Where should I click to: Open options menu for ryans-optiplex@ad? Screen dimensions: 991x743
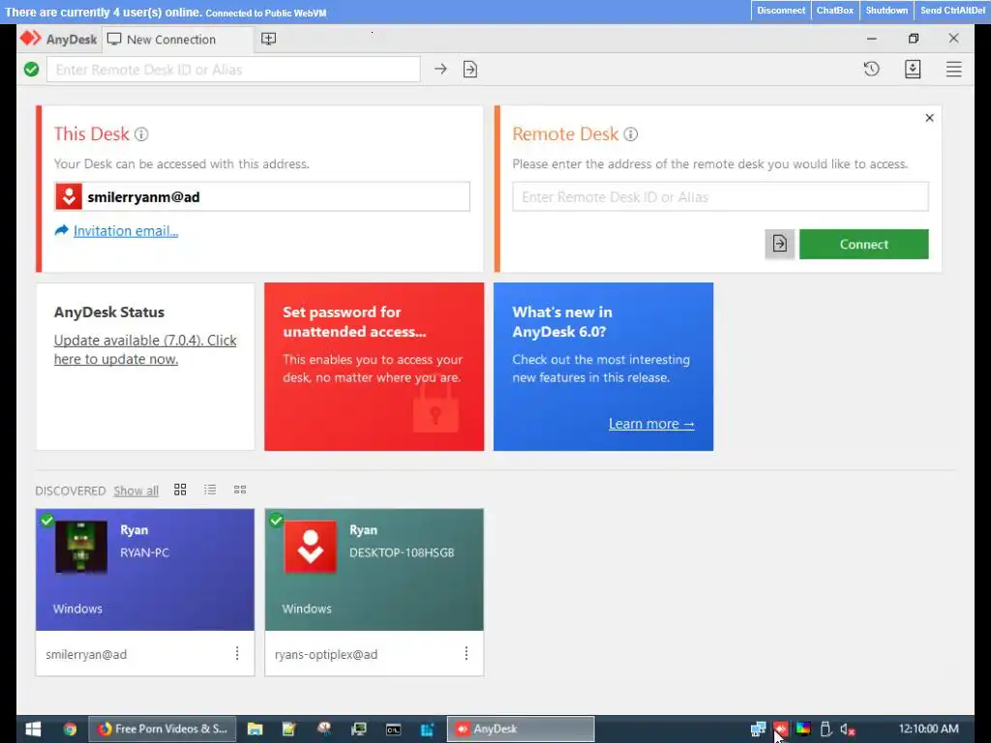(466, 653)
